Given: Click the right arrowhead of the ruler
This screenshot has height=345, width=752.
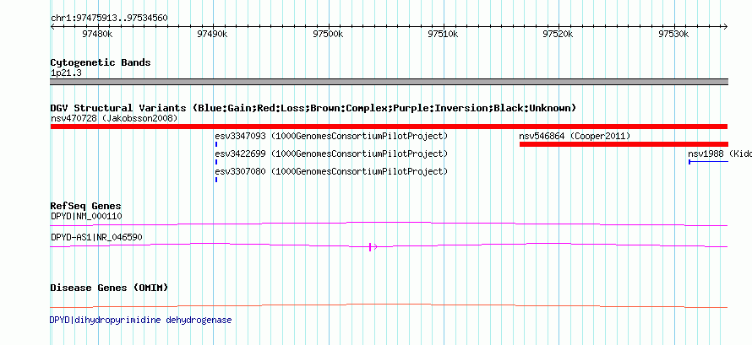Looking at the screenshot, I should click(725, 27).
